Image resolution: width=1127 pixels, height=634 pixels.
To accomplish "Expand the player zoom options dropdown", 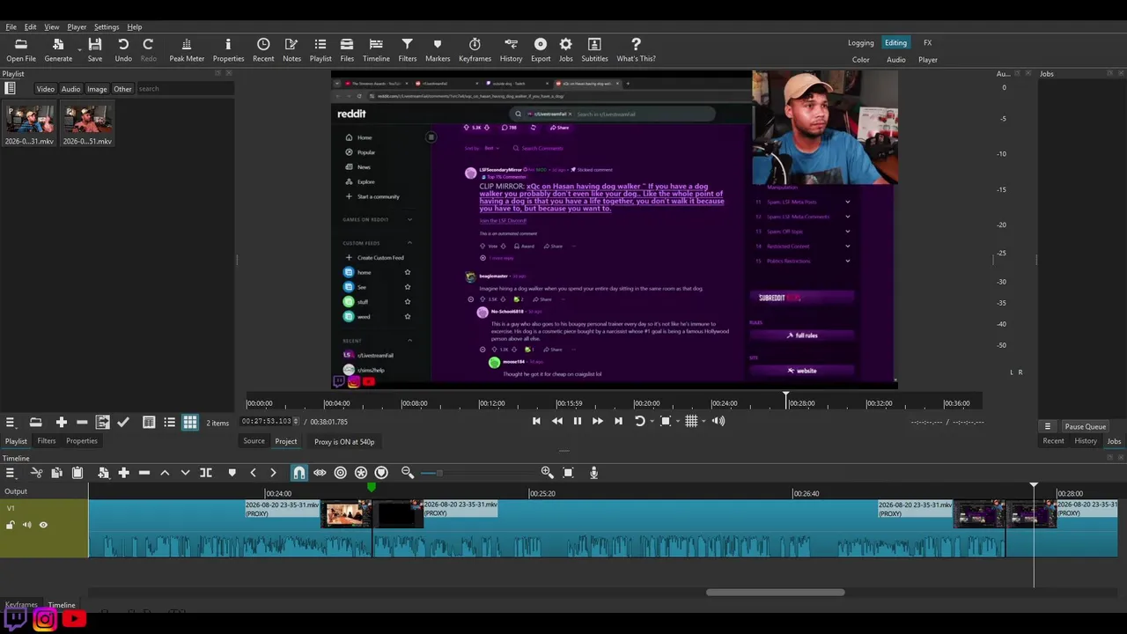I will pyautogui.click(x=677, y=421).
